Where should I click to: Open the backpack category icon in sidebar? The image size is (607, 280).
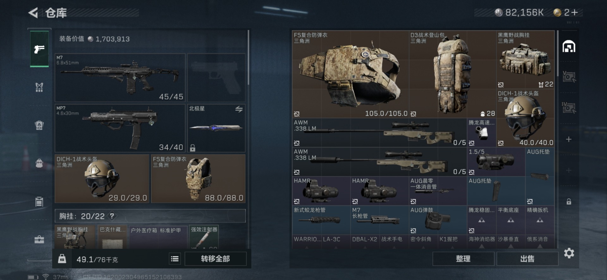click(39, 163)
